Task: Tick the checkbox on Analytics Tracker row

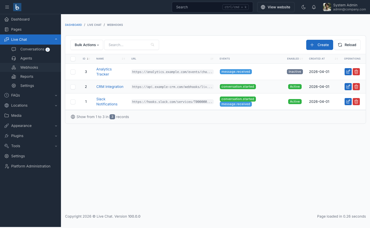Action: click(73, 72)
